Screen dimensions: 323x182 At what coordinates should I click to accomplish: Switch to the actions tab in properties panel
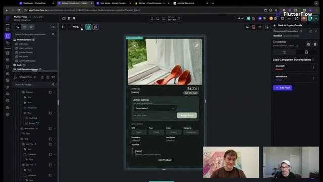[284, 52]
